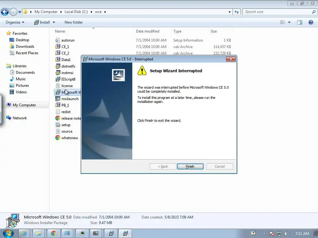Select Libraries in the navigation pane
Viewport: 318px width, 238px height.
[x=20, y=66]
